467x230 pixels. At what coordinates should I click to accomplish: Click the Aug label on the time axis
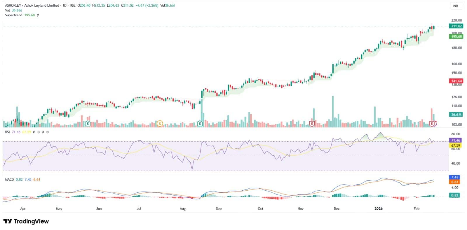(183, 209)
